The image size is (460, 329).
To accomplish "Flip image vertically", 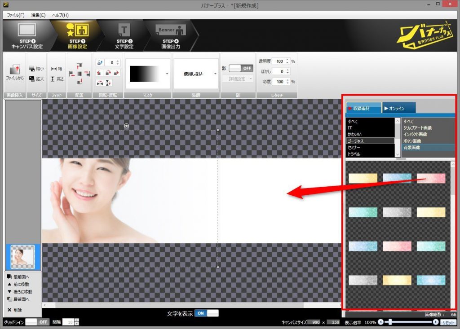I will click(x=108, y=83).
